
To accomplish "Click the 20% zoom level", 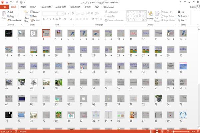I will click(x=193, y=131).
